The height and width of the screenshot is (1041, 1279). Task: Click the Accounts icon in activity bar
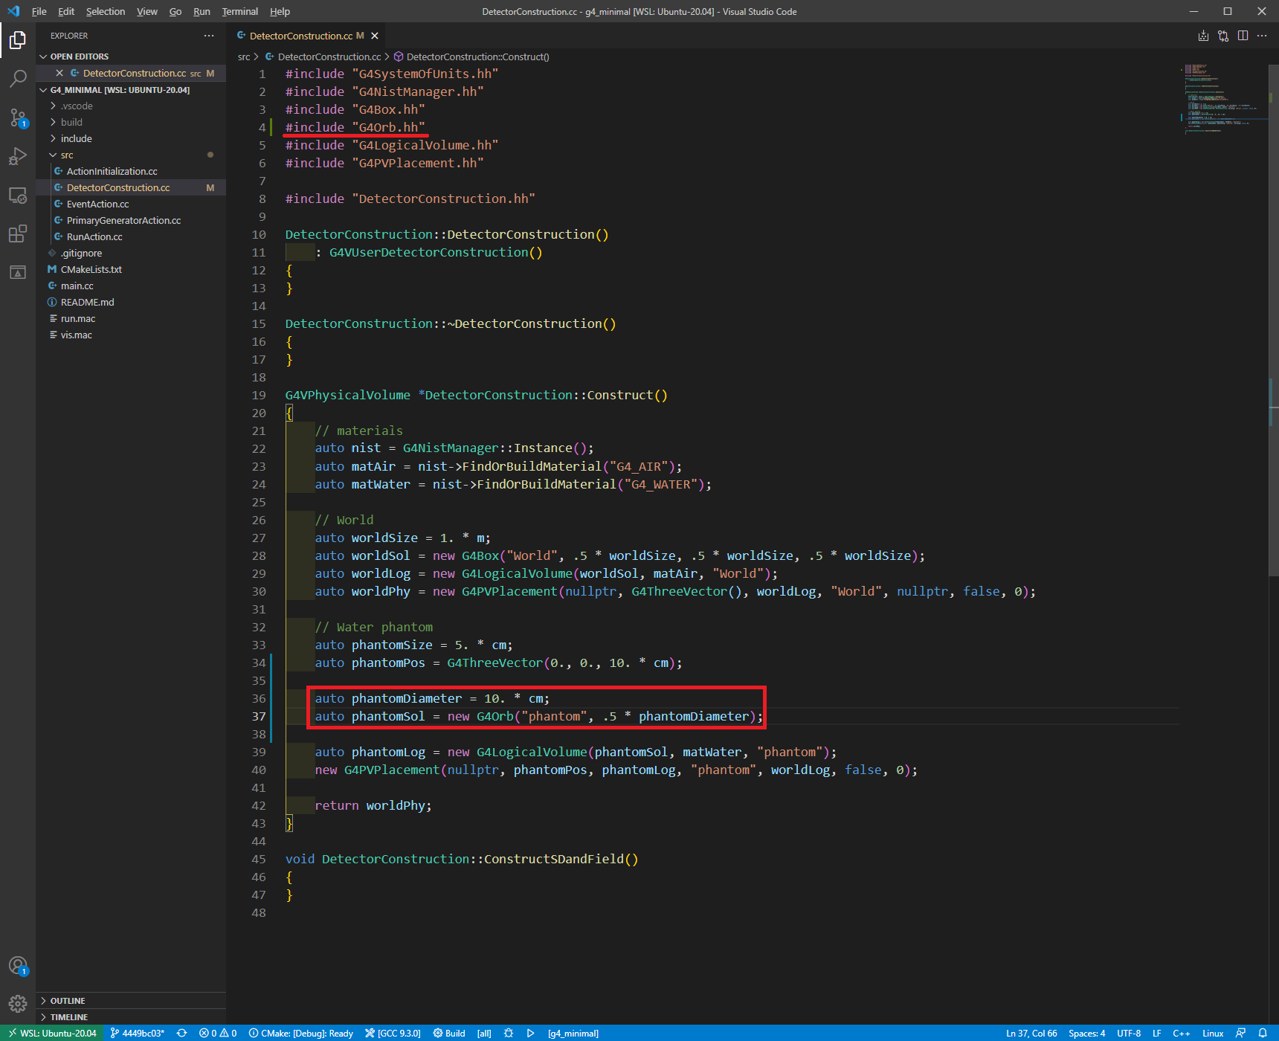coord(18,966)
